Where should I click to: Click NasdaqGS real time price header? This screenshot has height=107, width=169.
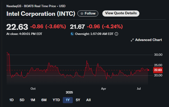pos(36,6)
